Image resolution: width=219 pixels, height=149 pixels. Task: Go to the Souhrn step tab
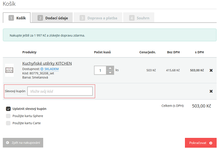[138, 18]
